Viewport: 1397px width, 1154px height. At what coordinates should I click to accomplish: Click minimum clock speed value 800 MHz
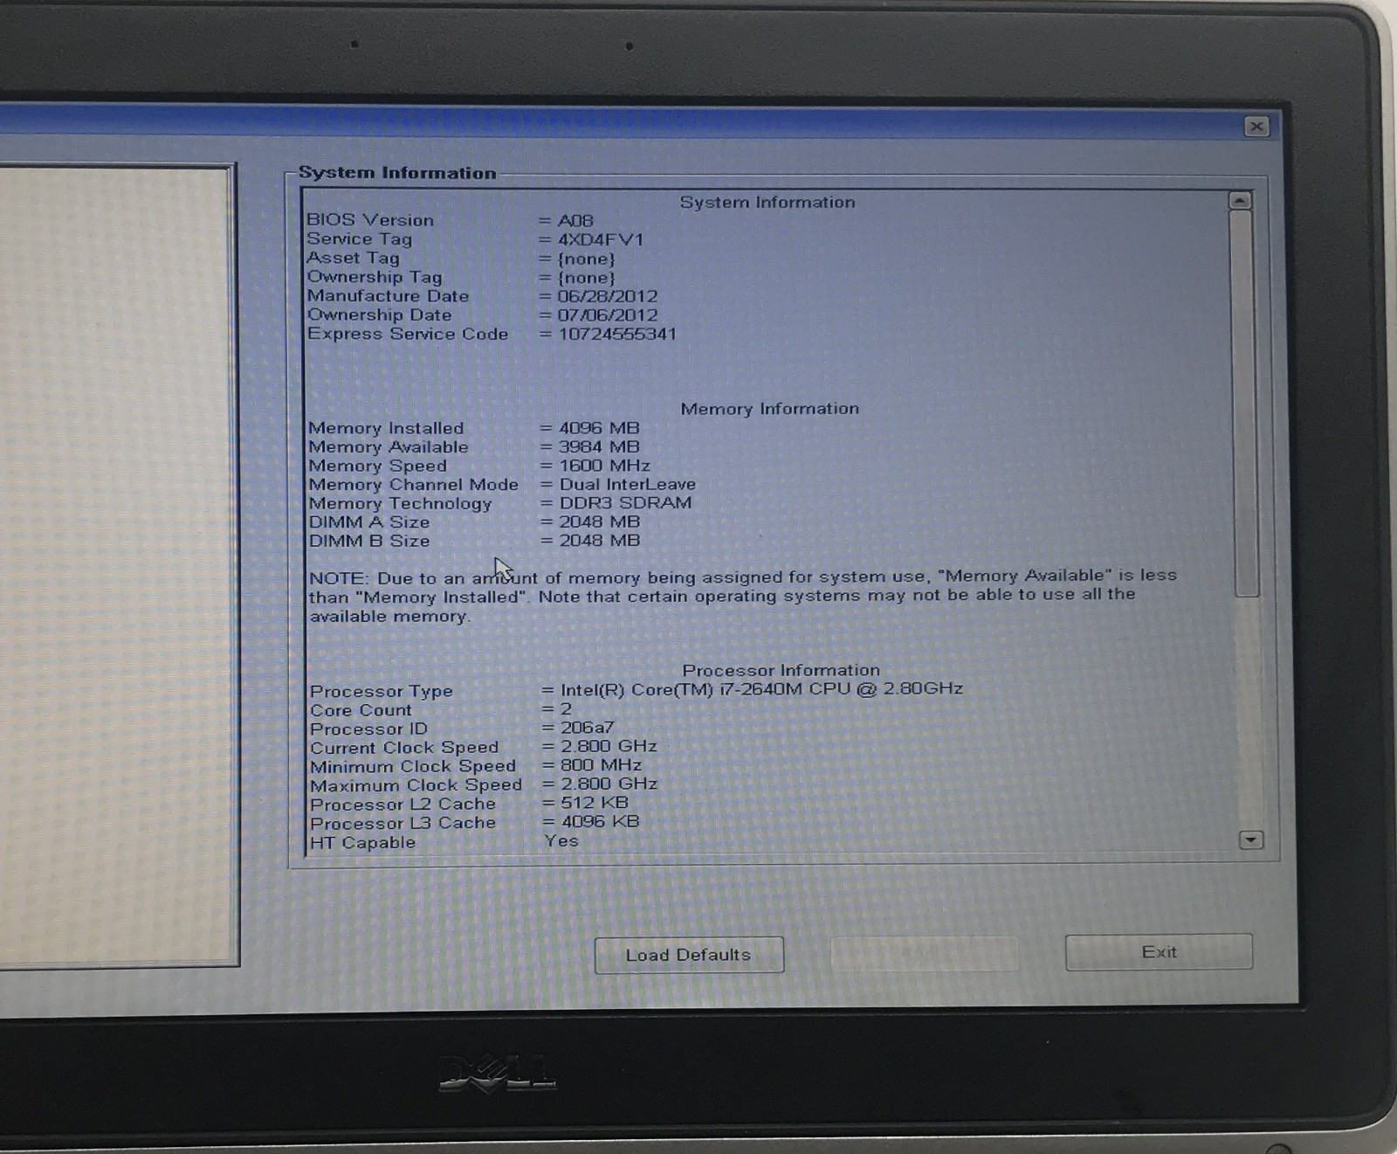tap(602, 765)
